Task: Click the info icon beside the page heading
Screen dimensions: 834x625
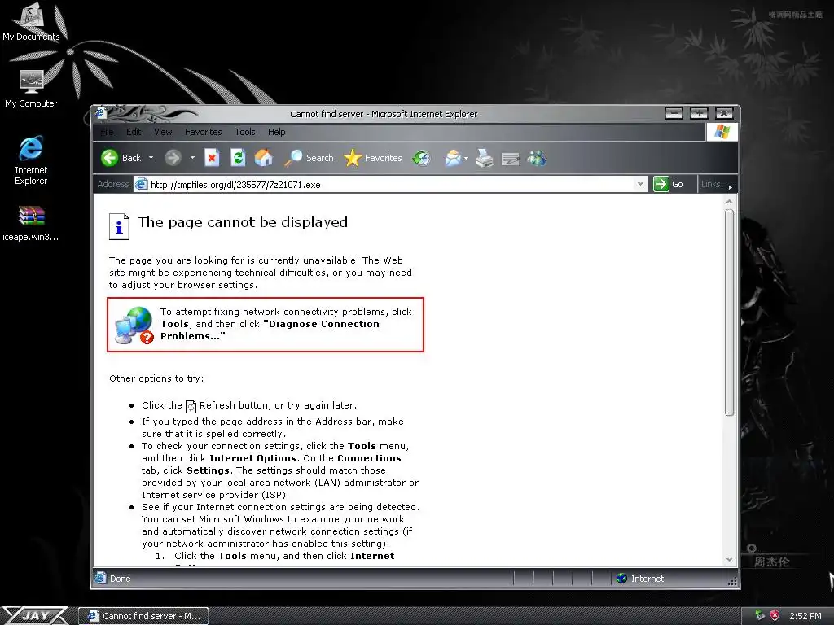Action: [119, 226]
